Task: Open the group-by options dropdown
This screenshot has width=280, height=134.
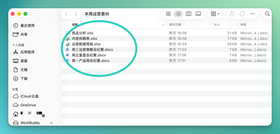Action: coord(215,14)
